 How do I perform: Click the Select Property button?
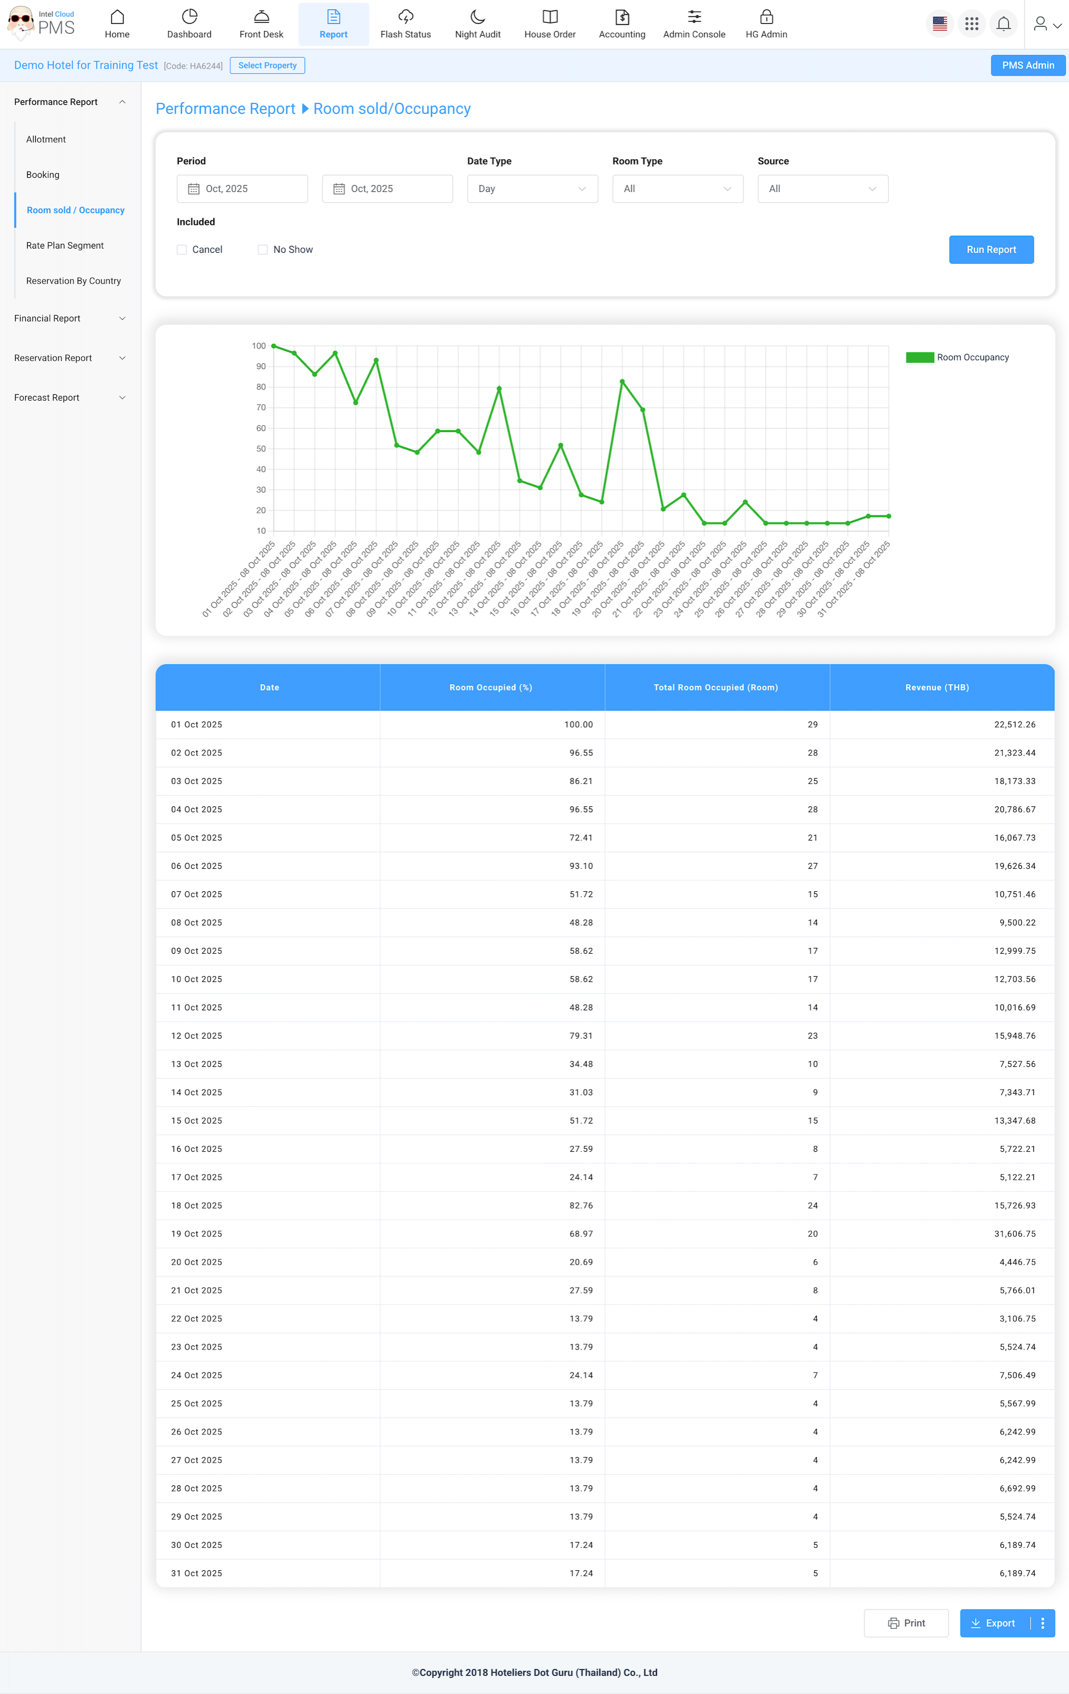point(267,66)
